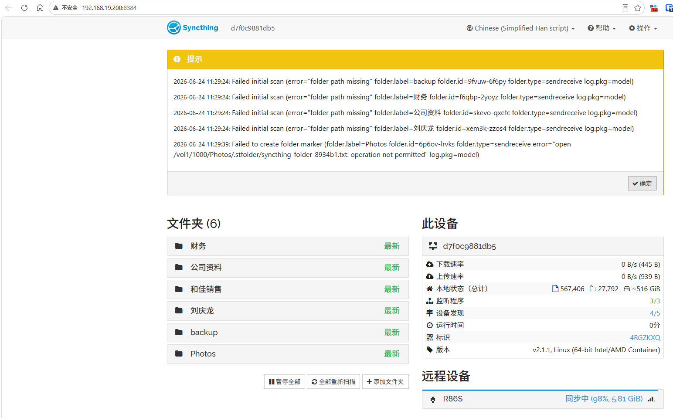Bookmark page with star icon
This screenshot has width=673, height=418.
[x=638, y=8]
